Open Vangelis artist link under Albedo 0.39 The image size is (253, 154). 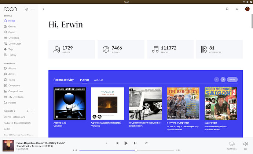click(x=58, y=126)
